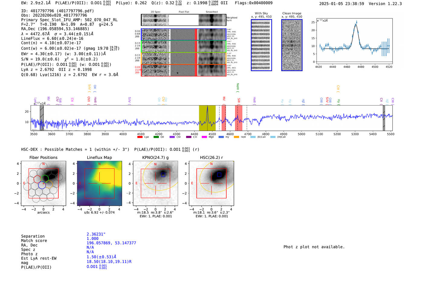The width and height of the screenshot is (423, 288).
Task: Click the magenta MgII legend swatch
Action: point(204,137)
